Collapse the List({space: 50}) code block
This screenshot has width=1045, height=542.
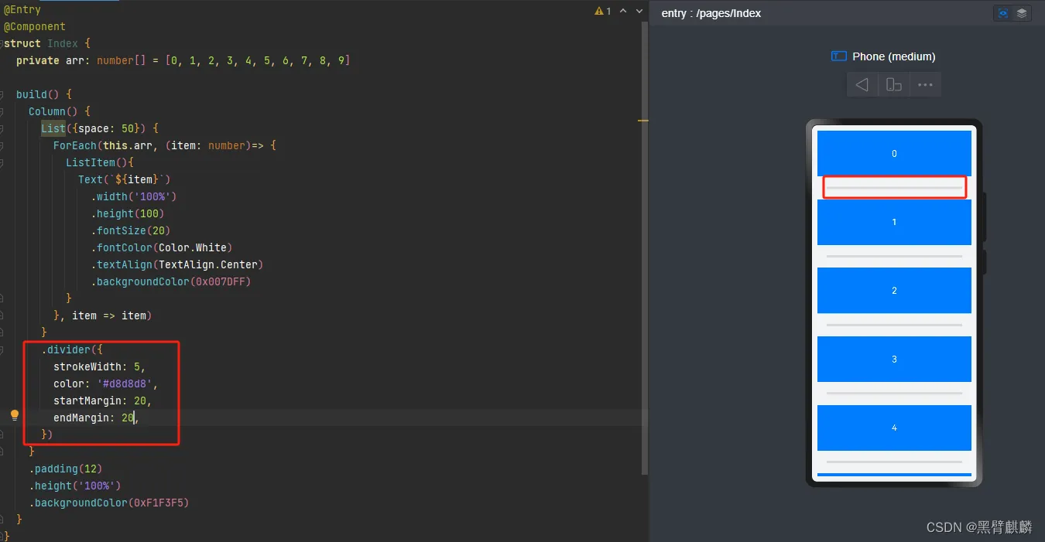3,128
